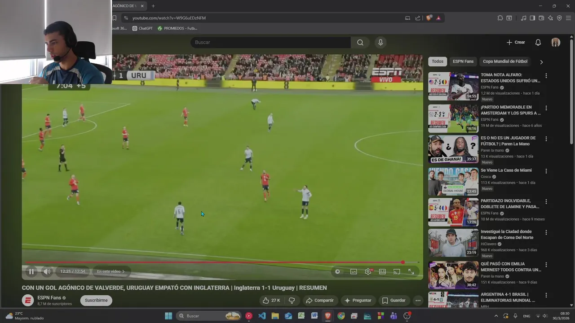Open the Brave Shields lion icon
Image resolution: width=575 pixels, height=323 pixels.
click(429, 18)
